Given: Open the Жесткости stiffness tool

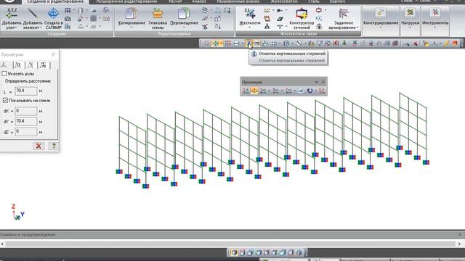Looking at the screenshot, I should pyautogui.click(x=249, y=18).
